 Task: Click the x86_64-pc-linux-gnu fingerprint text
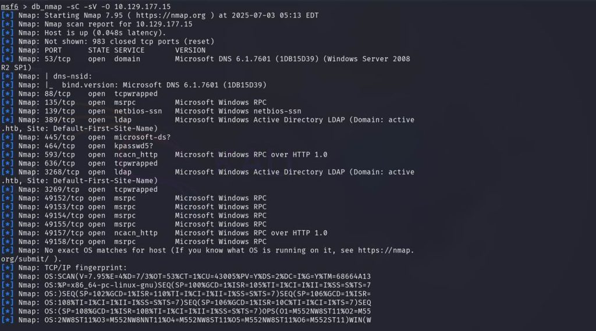coord(103,286)
